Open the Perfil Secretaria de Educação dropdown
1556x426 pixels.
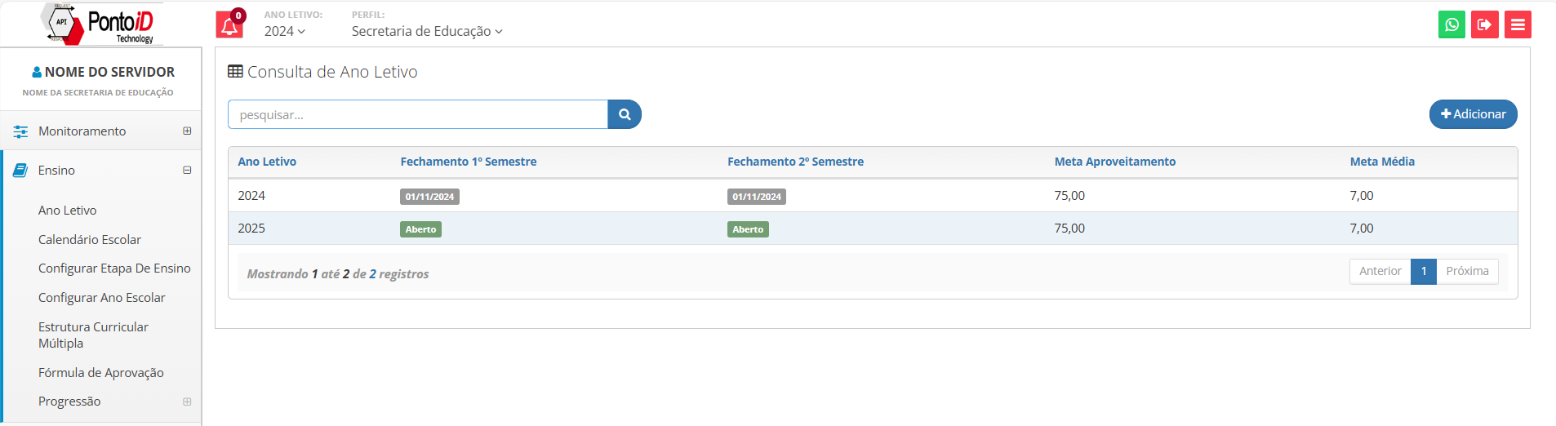(x=427, y=31)
